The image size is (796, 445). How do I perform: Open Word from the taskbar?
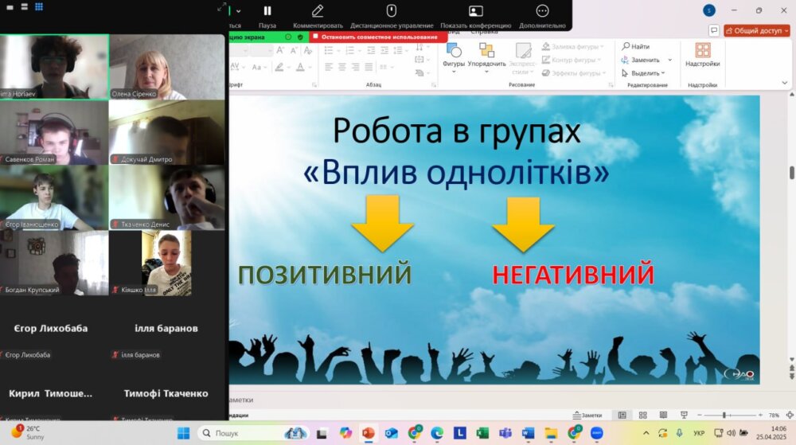[528, 433]
